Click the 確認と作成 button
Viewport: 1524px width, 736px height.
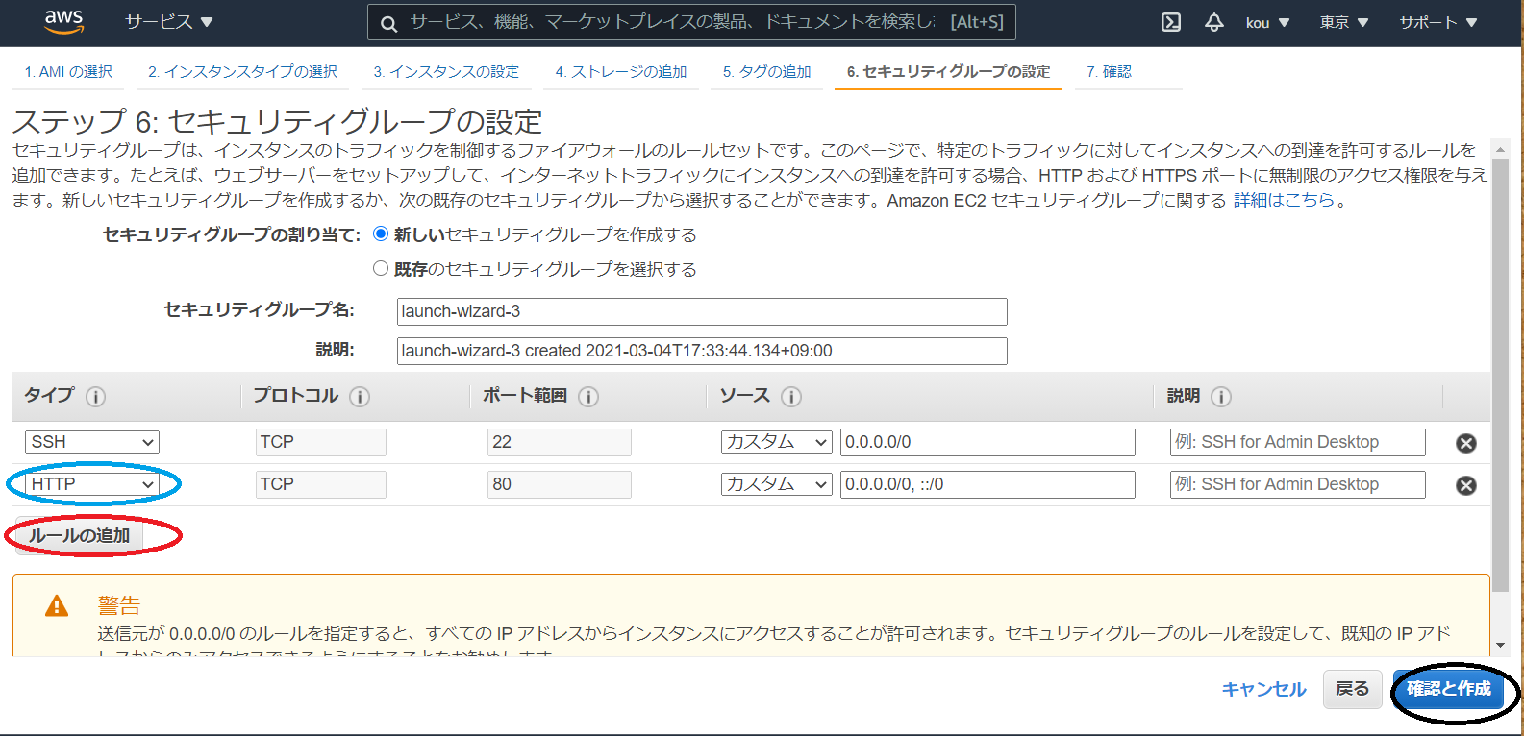[x=1449, y=689]
